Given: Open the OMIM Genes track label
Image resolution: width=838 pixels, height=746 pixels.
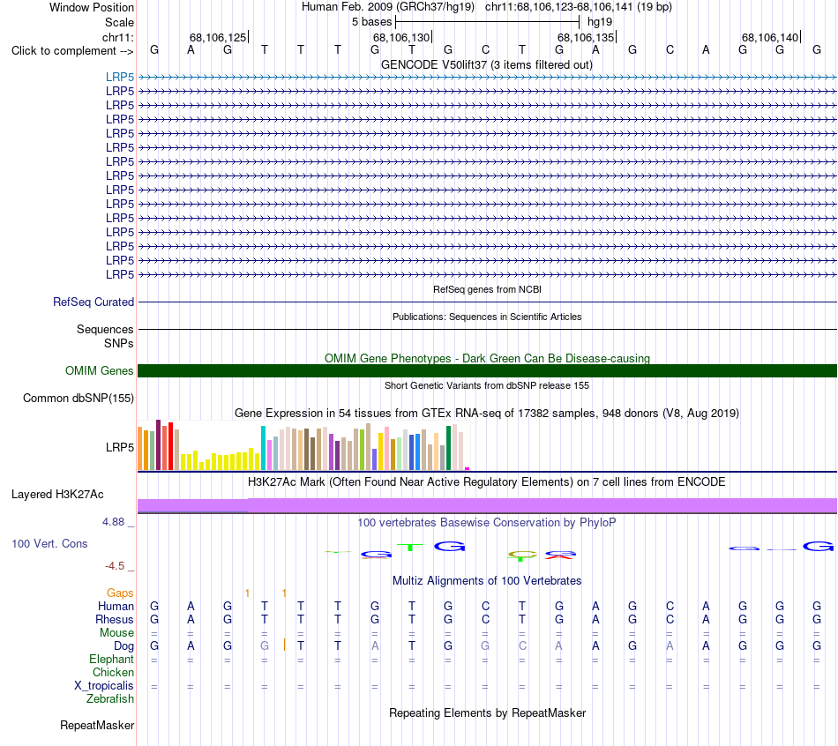Looking at the screenshot, I should coord(99,370).
